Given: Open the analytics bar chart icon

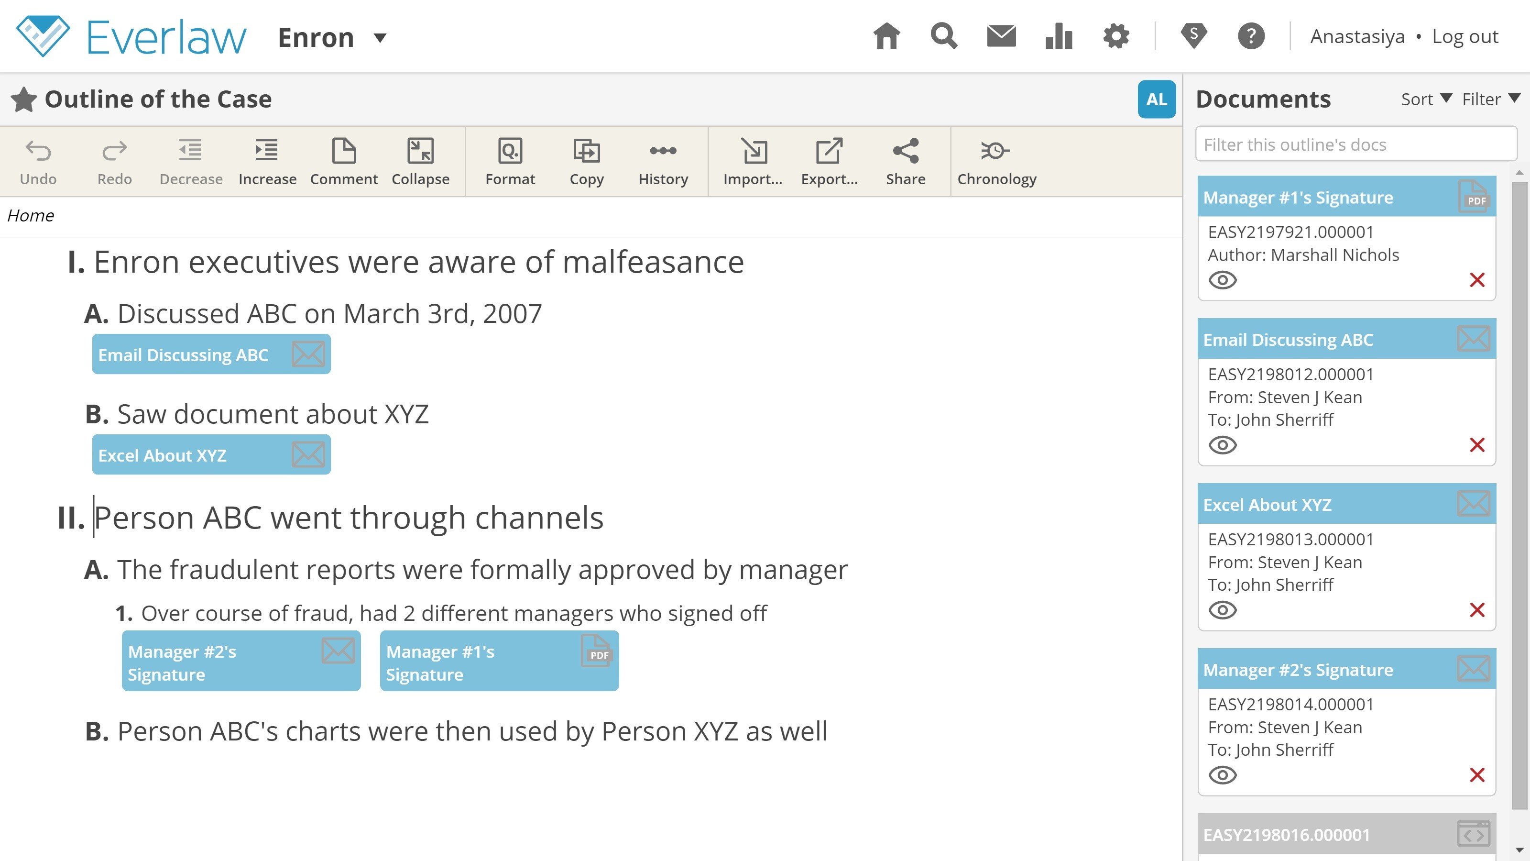Looking at the screenshot, I should [x=1059, y=36].
